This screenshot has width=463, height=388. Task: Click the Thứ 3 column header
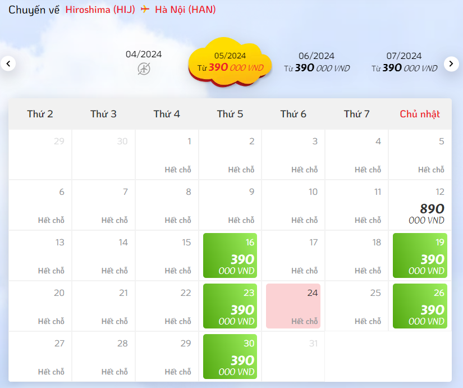click(x=103, y=114)
